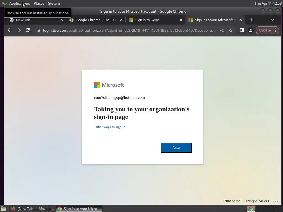Open a new tab with the plus button

click(251, 20)
